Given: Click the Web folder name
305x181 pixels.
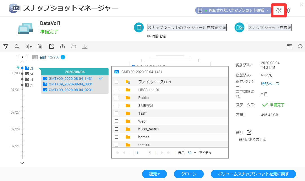Looking at the screenshot, I should coord(142,121).
